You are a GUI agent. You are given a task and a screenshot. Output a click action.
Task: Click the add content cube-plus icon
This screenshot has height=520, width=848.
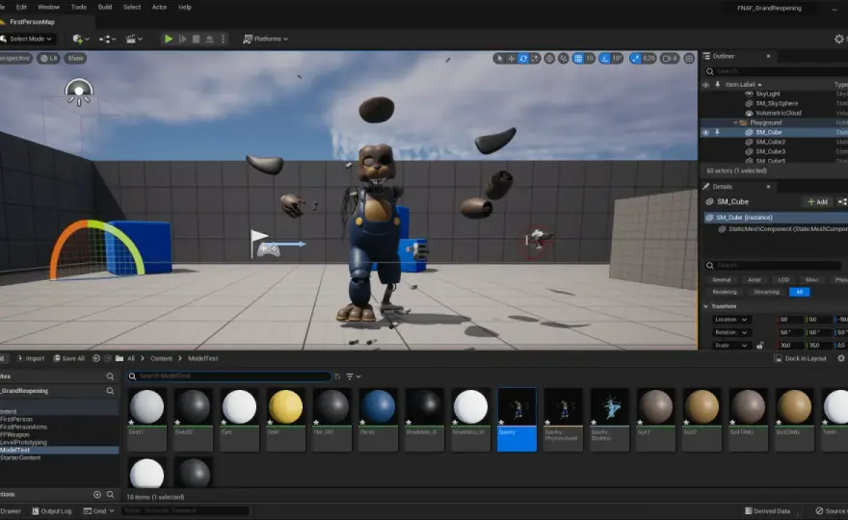(x=81, y=39)
